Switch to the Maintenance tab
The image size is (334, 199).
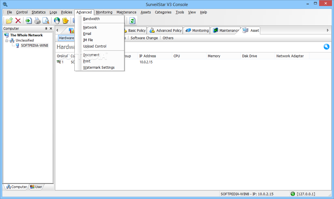coord(226,31)
